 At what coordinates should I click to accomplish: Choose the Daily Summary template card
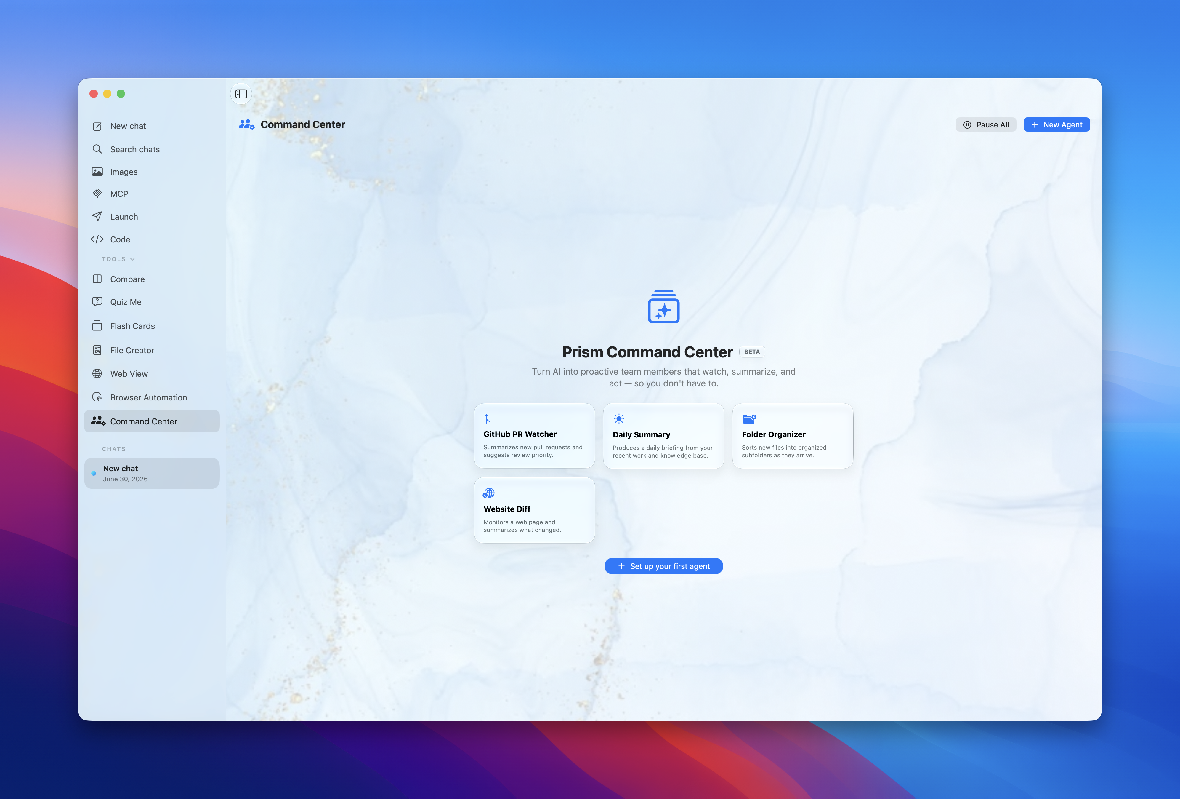tap(663, 436)
